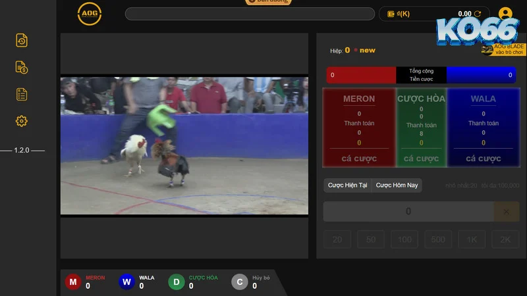The height and width of the screenshot is (296, 527).
Task: Click the bet amount input field
Action: click(408, 212)
